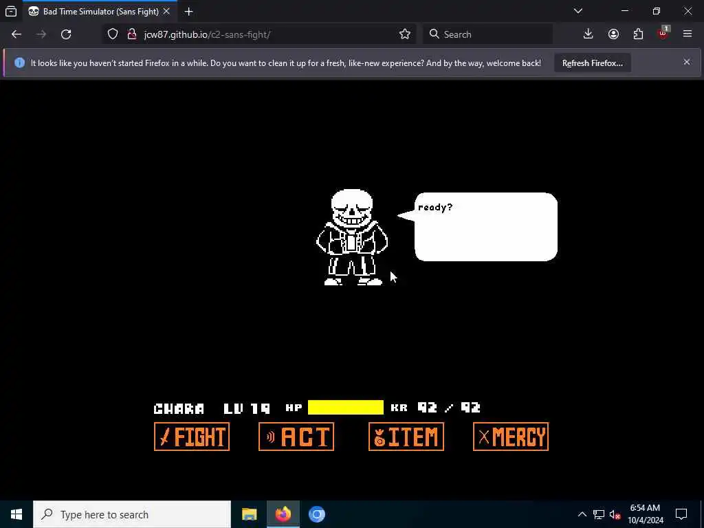This screenshot has height=528, width=704.
Task: Open the Firefox hamburger application menu
Action: [x=687, y=34]
